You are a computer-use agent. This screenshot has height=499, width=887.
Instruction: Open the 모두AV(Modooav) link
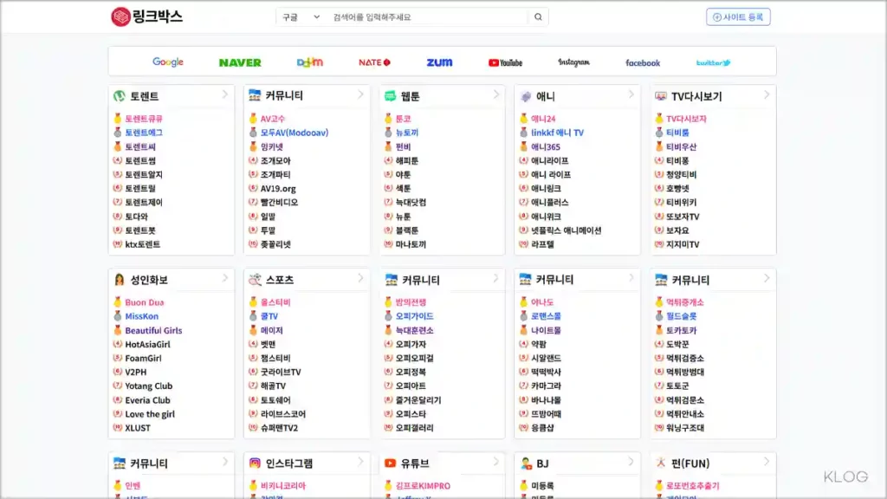pyautogui.click(x=295, y=133)
